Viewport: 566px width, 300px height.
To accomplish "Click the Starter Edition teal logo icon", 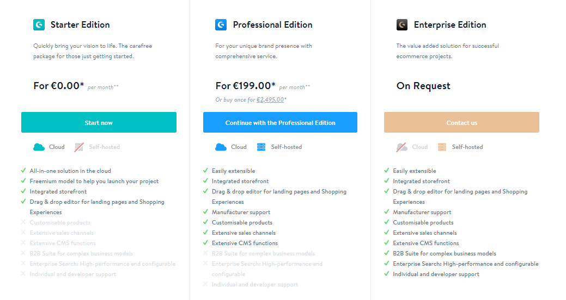I will point(39,24).
